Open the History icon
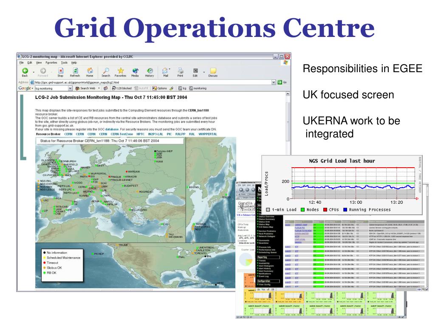 [x=150, y=71]
